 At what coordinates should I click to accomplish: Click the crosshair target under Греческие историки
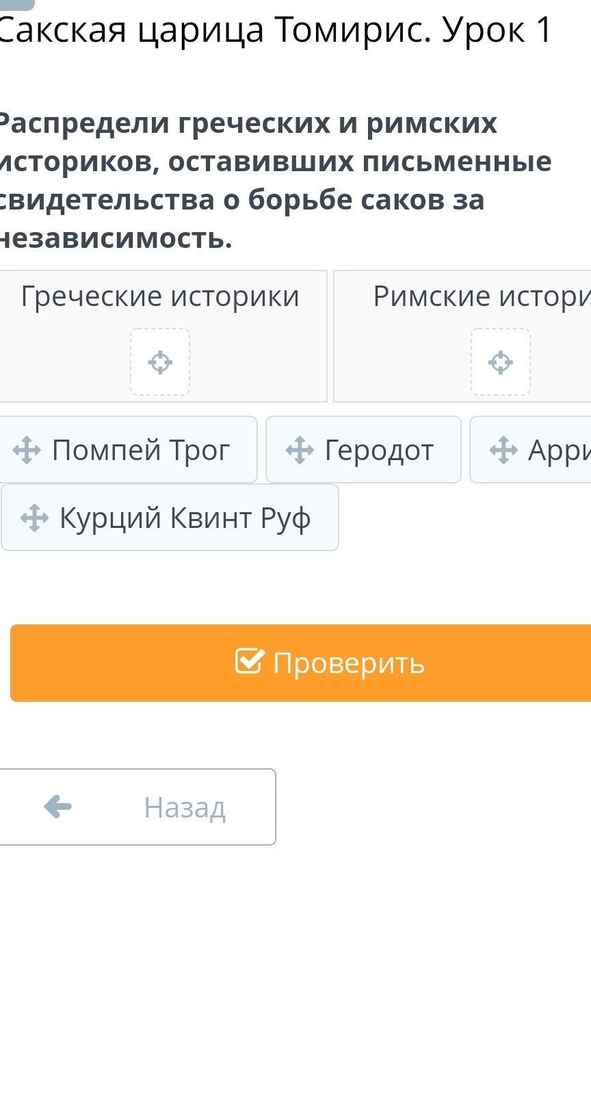coord(160,362)
